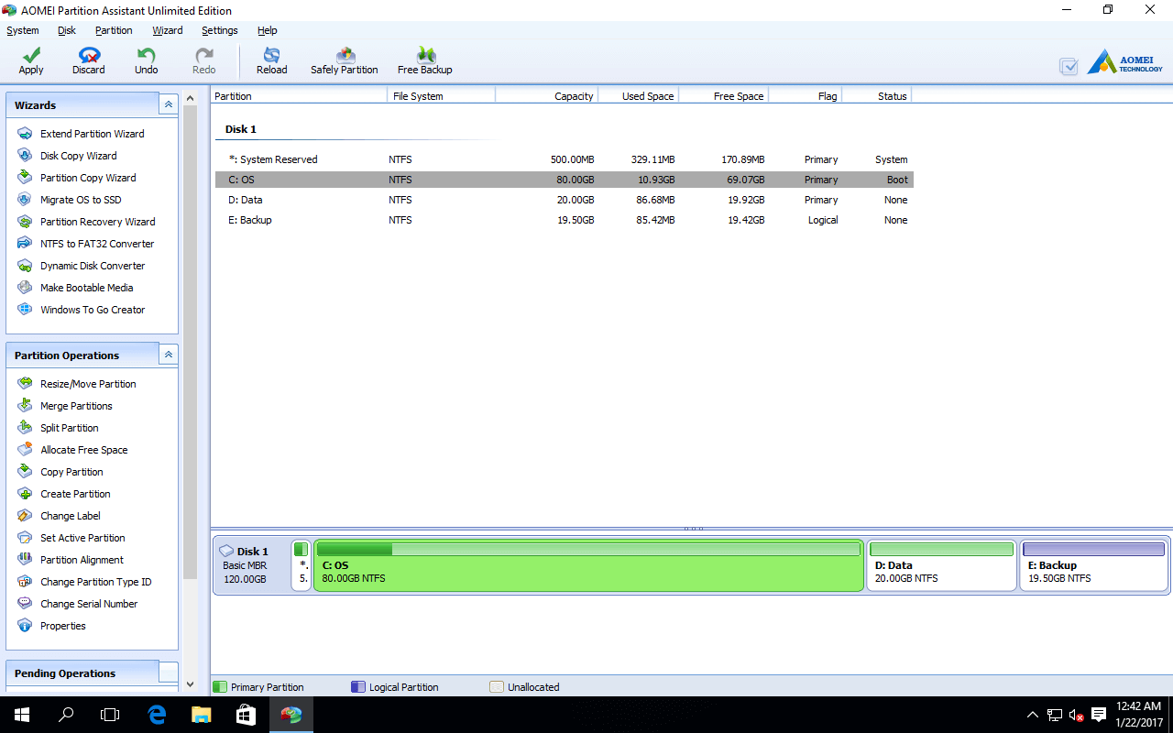1173x733 pixels.
Task: Open the Safely Partition tool
Action: [x=344, y=60]
